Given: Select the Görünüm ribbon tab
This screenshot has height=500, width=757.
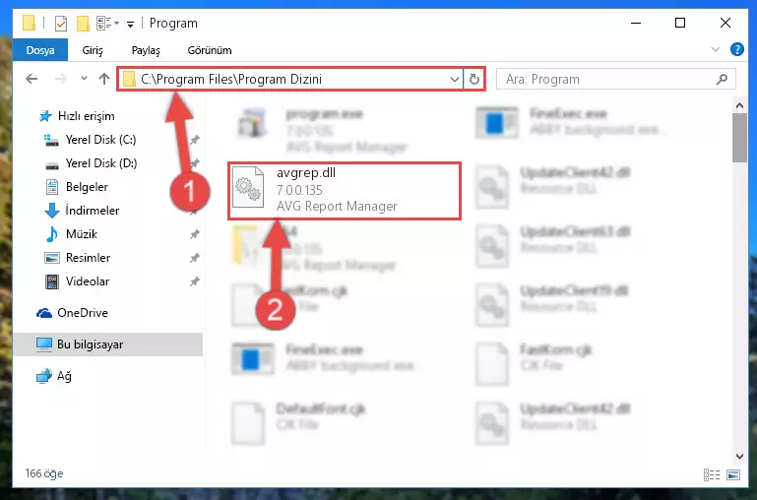Looking at the screenshot, I should tap(210, 50).
